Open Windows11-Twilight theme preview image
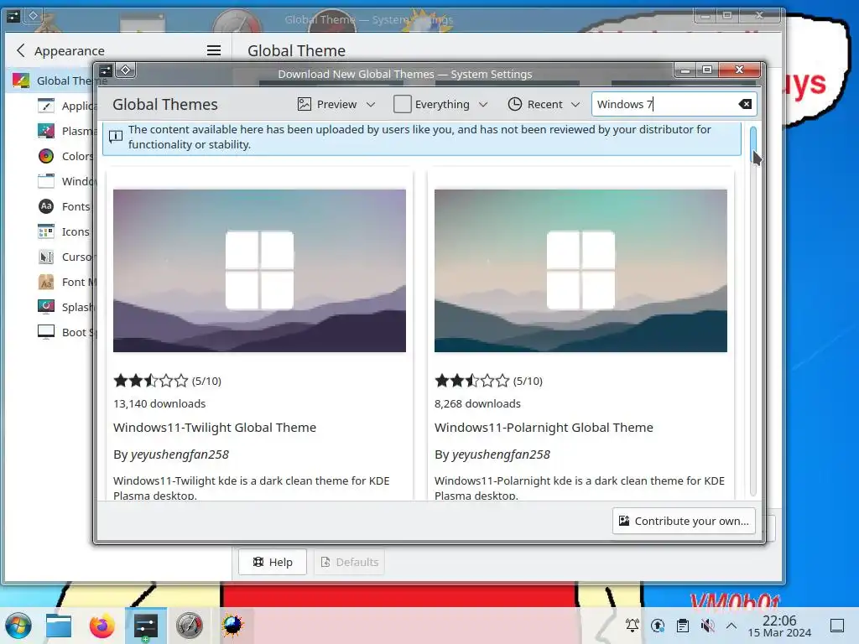The height and width of the screenshot is (644, 859). click(x=260, y=271)
